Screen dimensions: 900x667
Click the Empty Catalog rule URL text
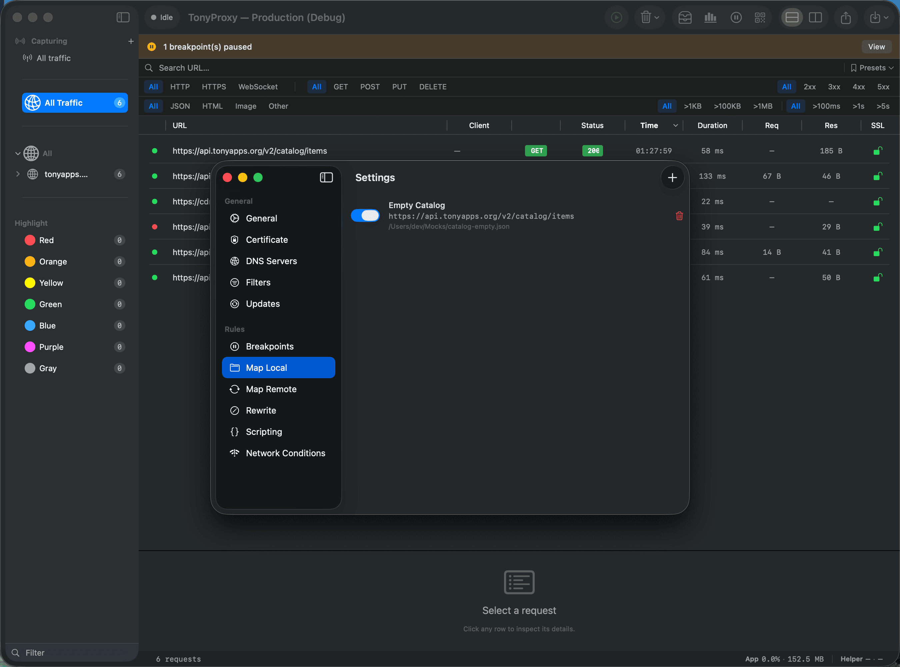[x=481, y=216]
